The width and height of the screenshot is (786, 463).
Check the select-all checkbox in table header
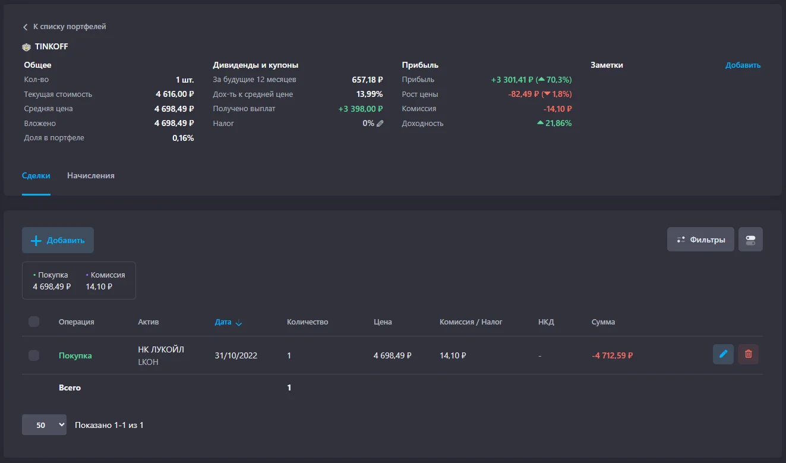34,322
